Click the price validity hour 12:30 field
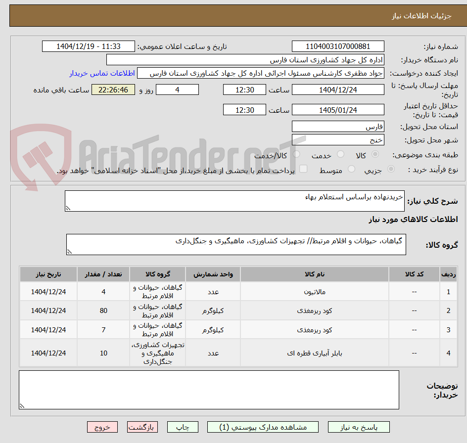The image size is (467, 443). [x=244, y=110]
